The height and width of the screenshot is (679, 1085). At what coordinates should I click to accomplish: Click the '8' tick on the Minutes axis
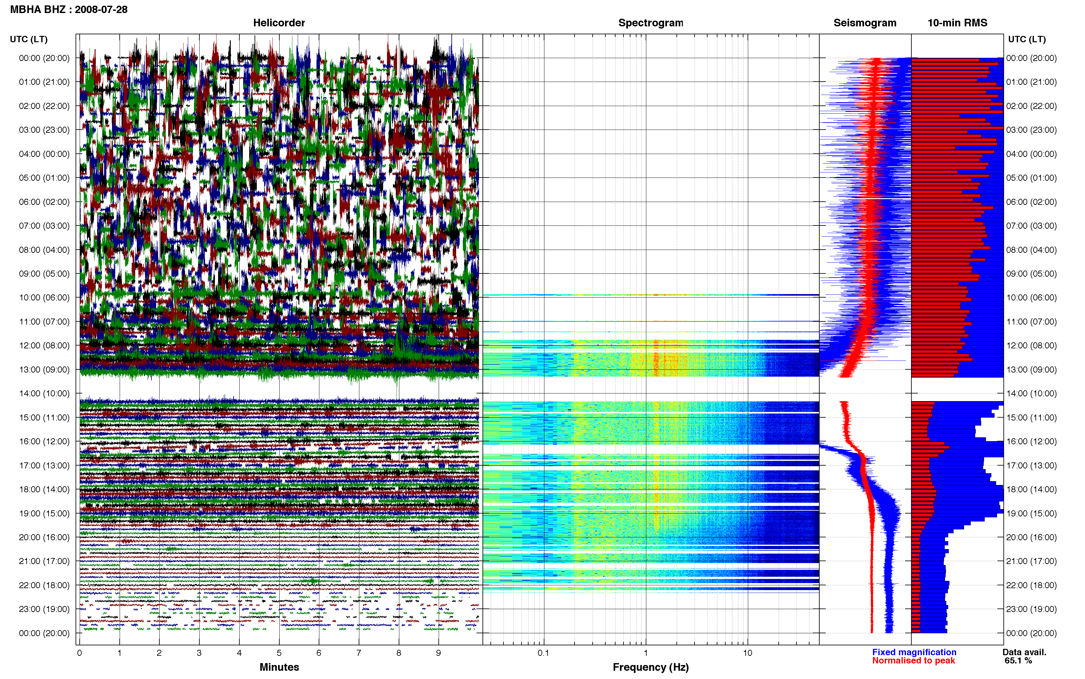pyautogui.click(x=398, y=653)
